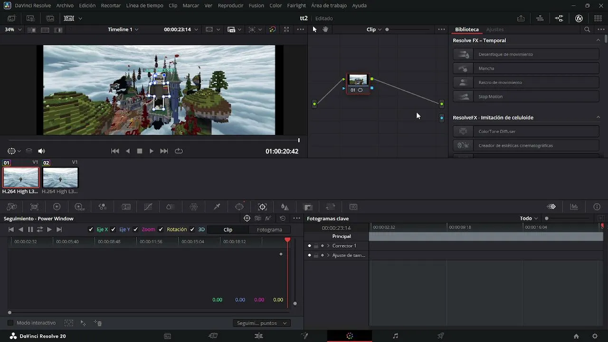Add the Stop Motion effect
This screenshot has height=342, width=608.
coord(526,96)
